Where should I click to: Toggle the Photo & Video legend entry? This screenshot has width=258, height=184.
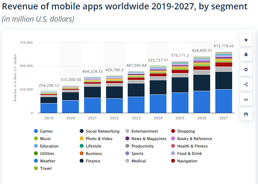pos(96,139)
